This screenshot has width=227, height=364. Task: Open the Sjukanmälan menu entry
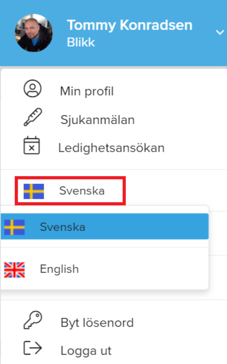98,120
